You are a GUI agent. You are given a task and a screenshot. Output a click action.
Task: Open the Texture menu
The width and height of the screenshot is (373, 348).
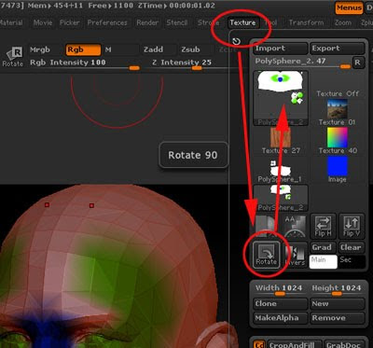242,22
